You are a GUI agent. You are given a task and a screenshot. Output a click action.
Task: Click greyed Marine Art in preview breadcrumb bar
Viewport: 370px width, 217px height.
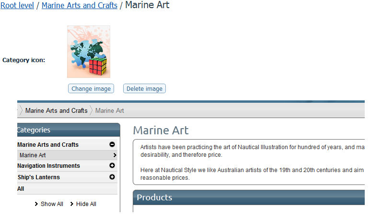(109, 110)
